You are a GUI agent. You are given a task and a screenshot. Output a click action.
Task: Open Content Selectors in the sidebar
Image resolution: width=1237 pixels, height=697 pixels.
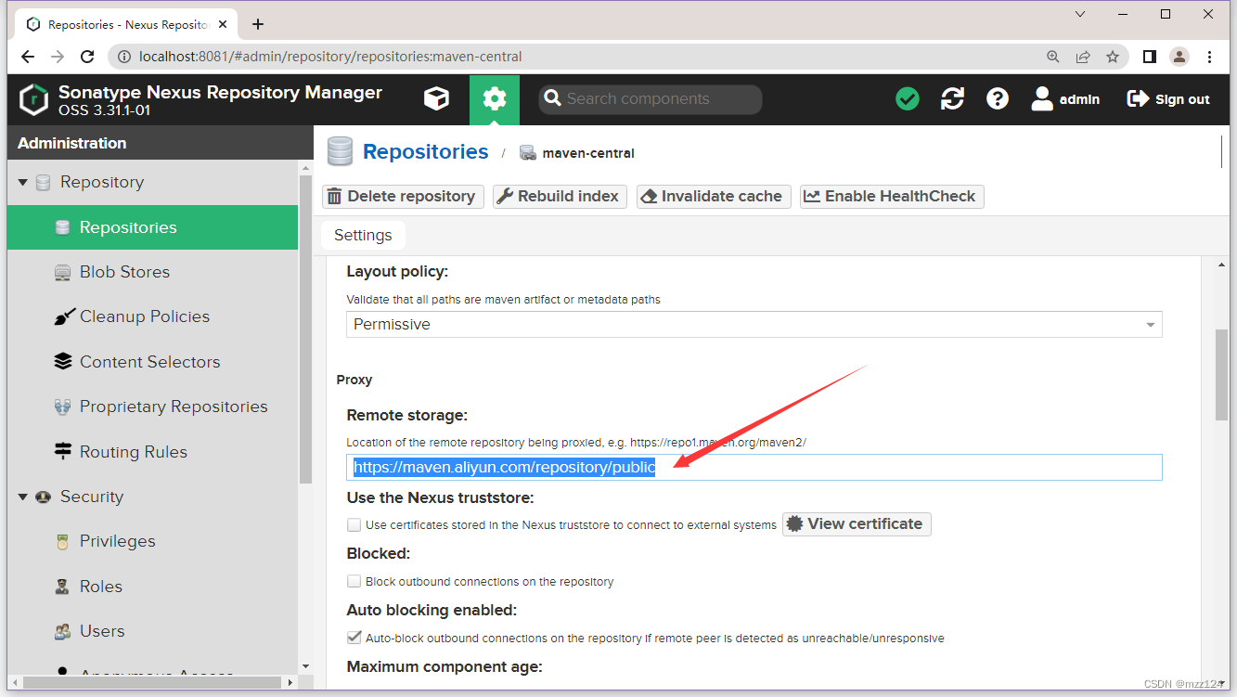click(152, 362)
